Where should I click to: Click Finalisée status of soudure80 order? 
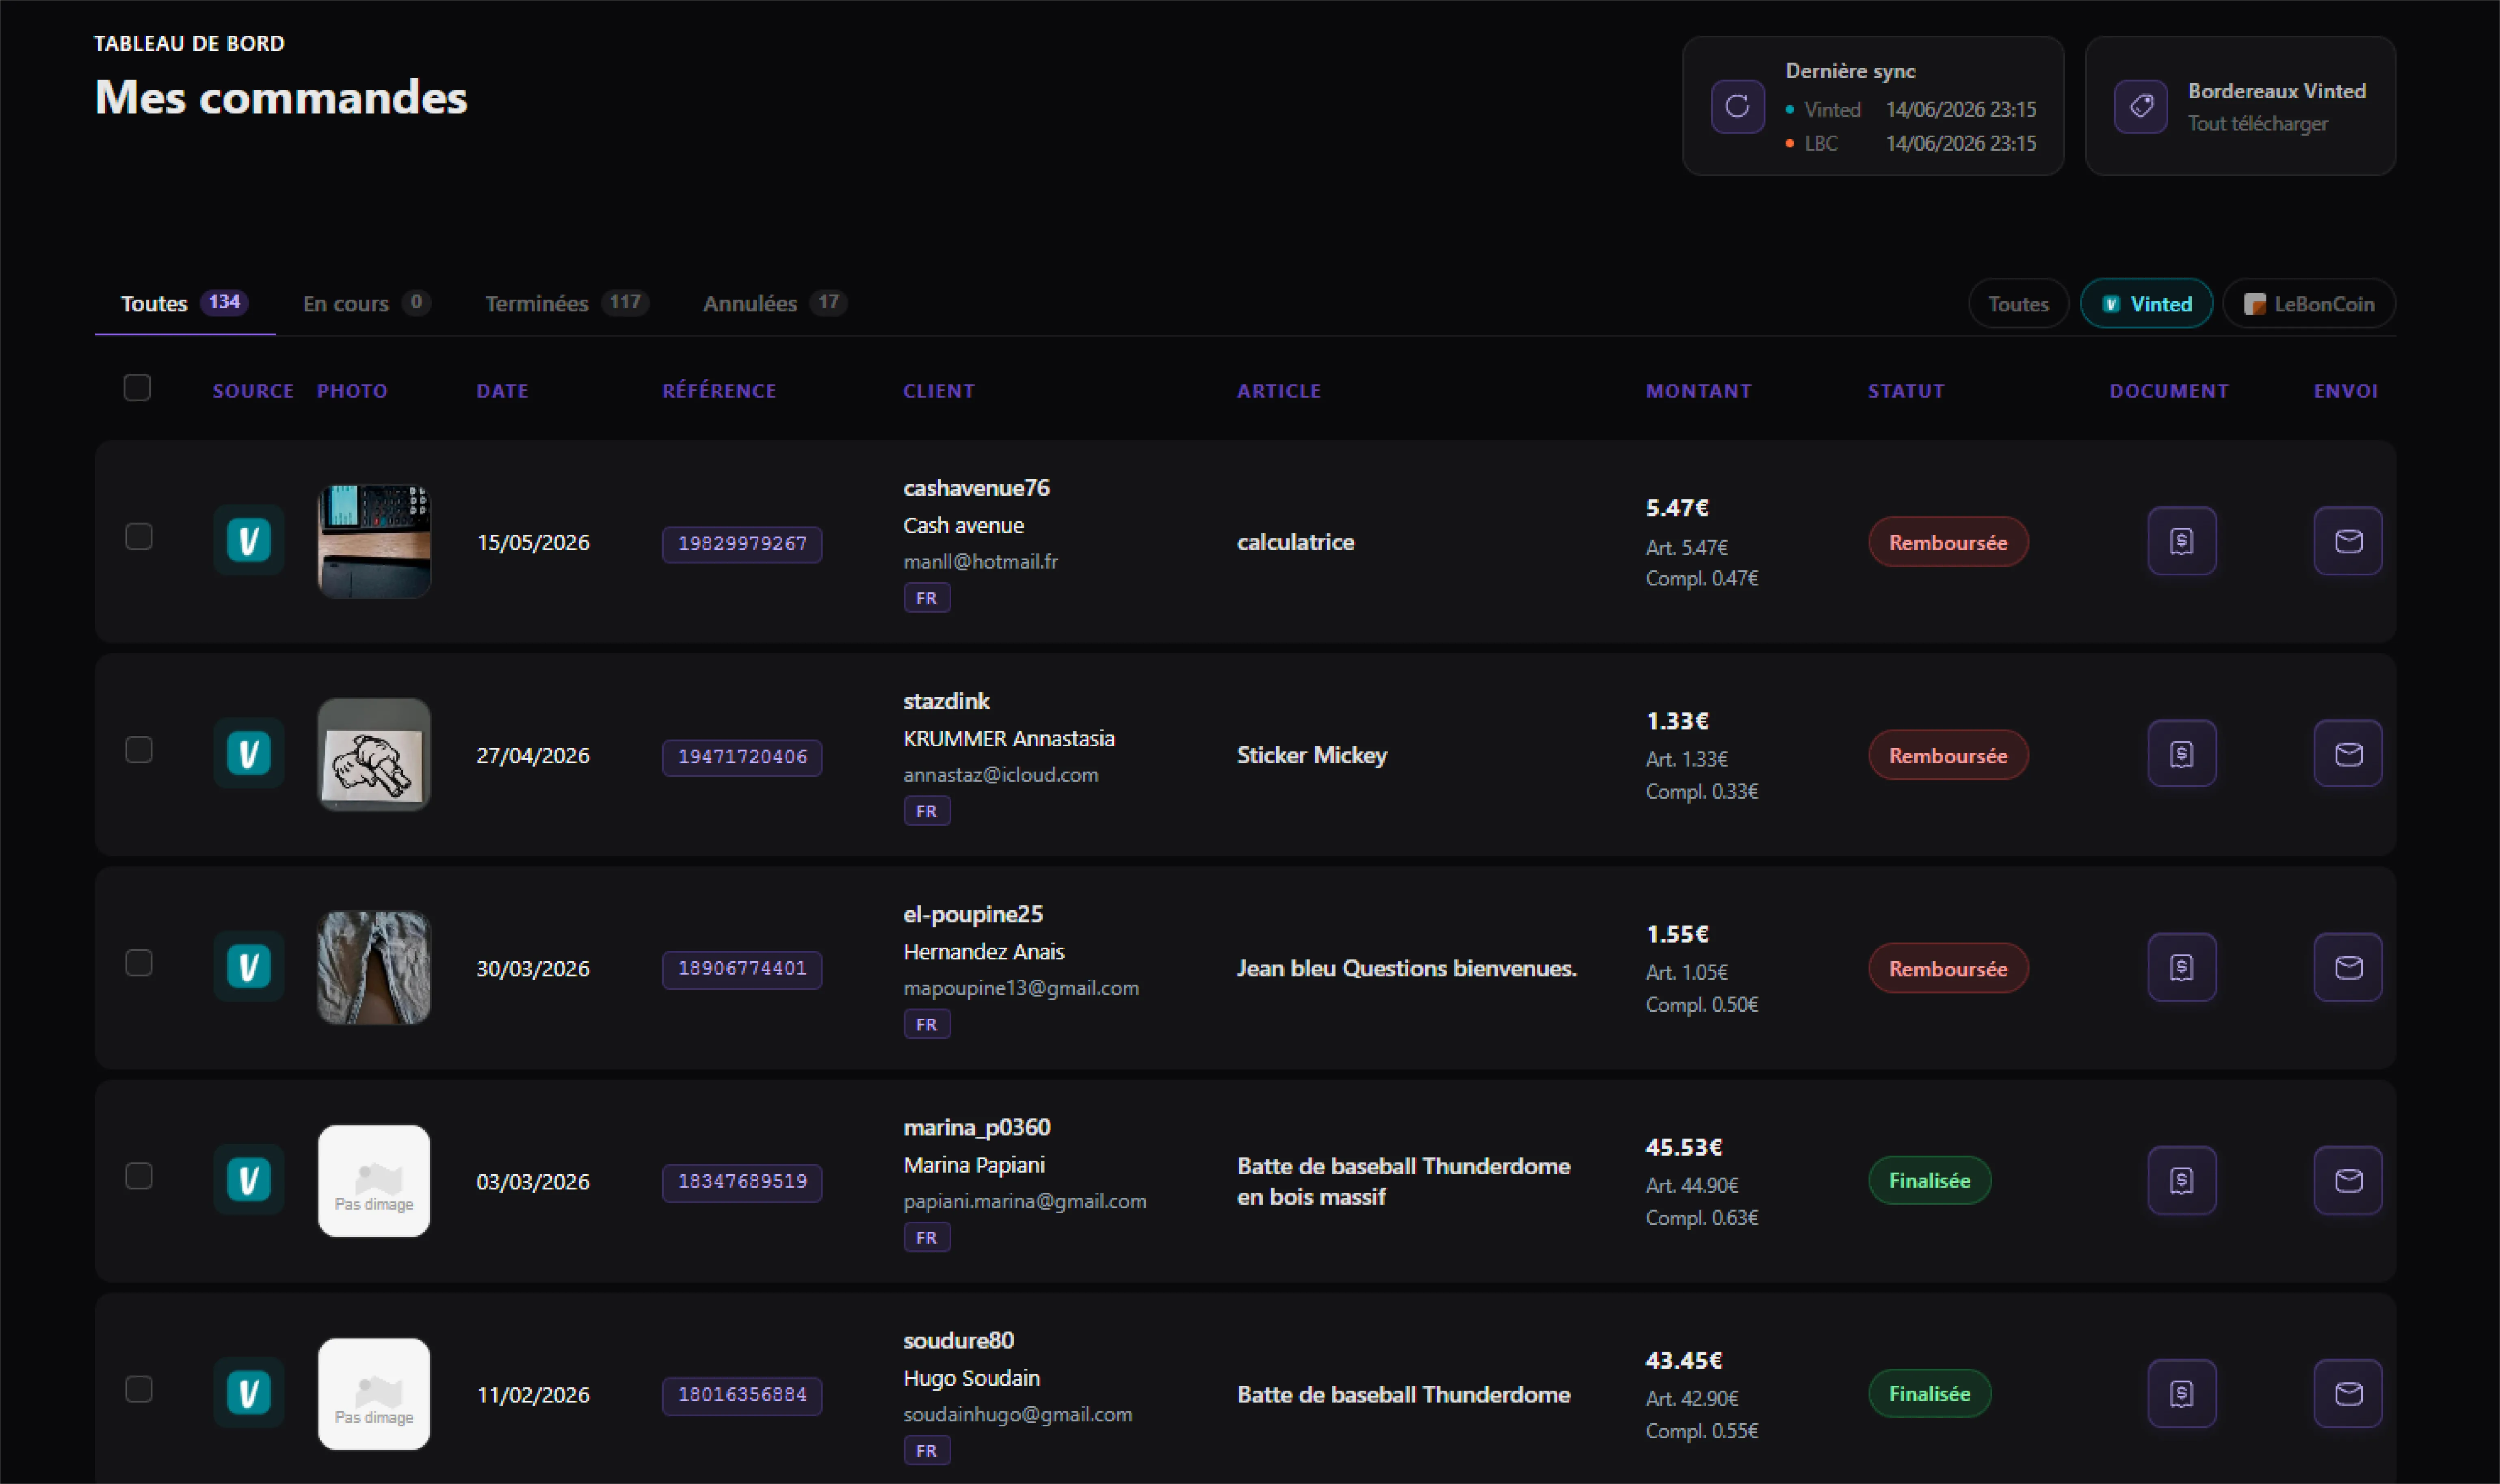pos(1930,1393)
